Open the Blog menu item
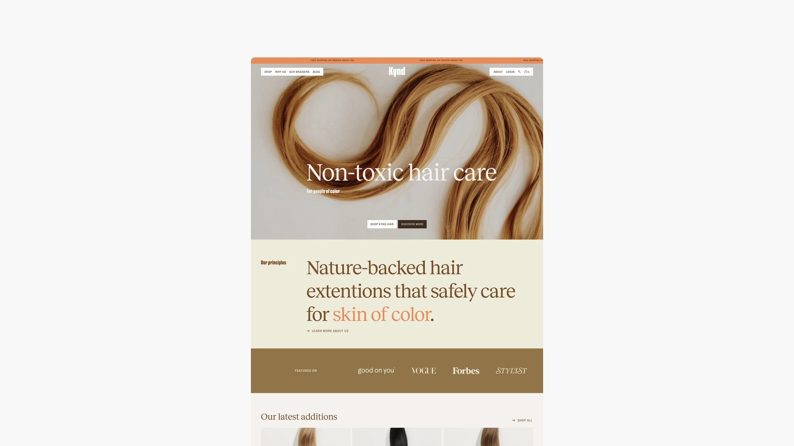This screenshot has height=446, width=794. coord(316,72)
